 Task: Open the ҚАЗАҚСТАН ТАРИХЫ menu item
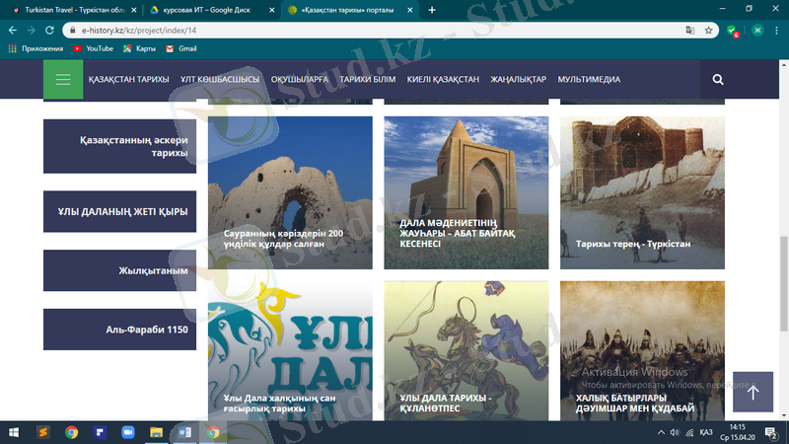[128, 80]
